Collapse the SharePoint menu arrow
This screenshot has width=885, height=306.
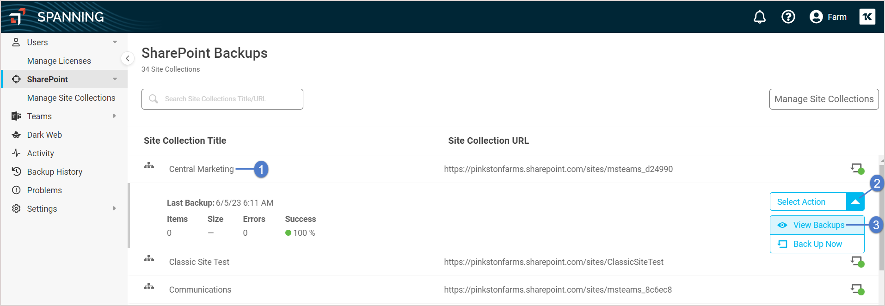(115, 79)
